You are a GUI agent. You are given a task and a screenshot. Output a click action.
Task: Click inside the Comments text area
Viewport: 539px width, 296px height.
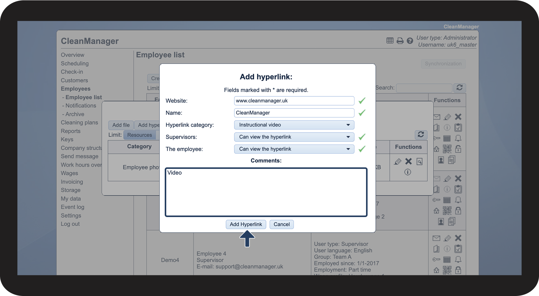[x=266, y=192]
